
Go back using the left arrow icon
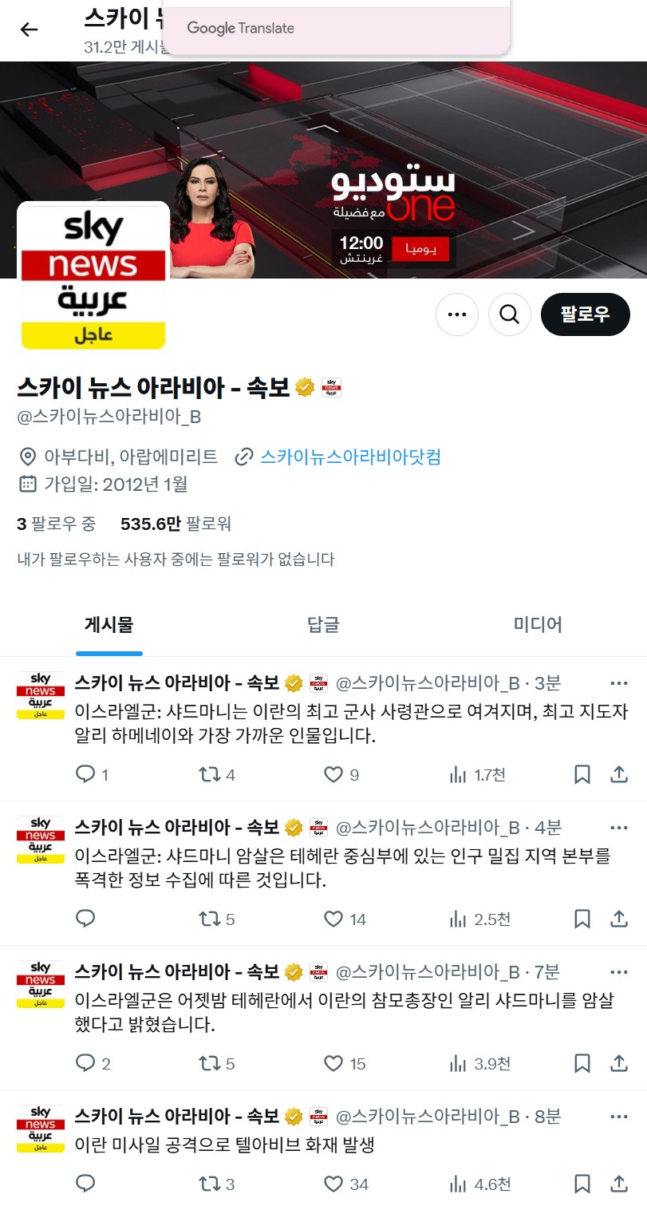click(29, 30)
